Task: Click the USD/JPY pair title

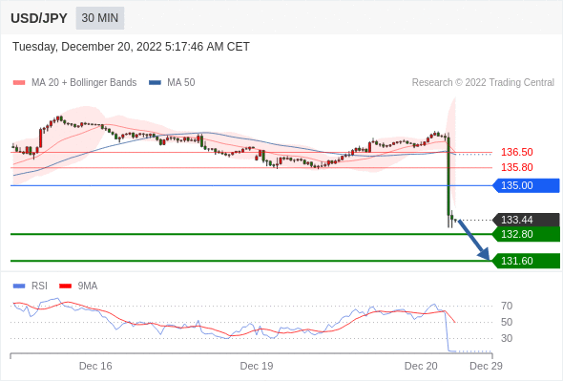Action: (x=39, y=18)
